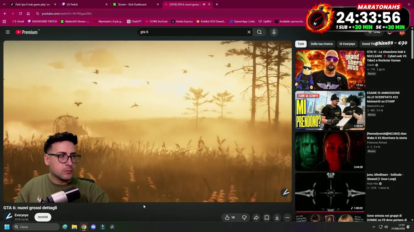The image size is (414, 232).
Task: Open the YouTube guide hamburger menu
Action: [x=8, y=32]
